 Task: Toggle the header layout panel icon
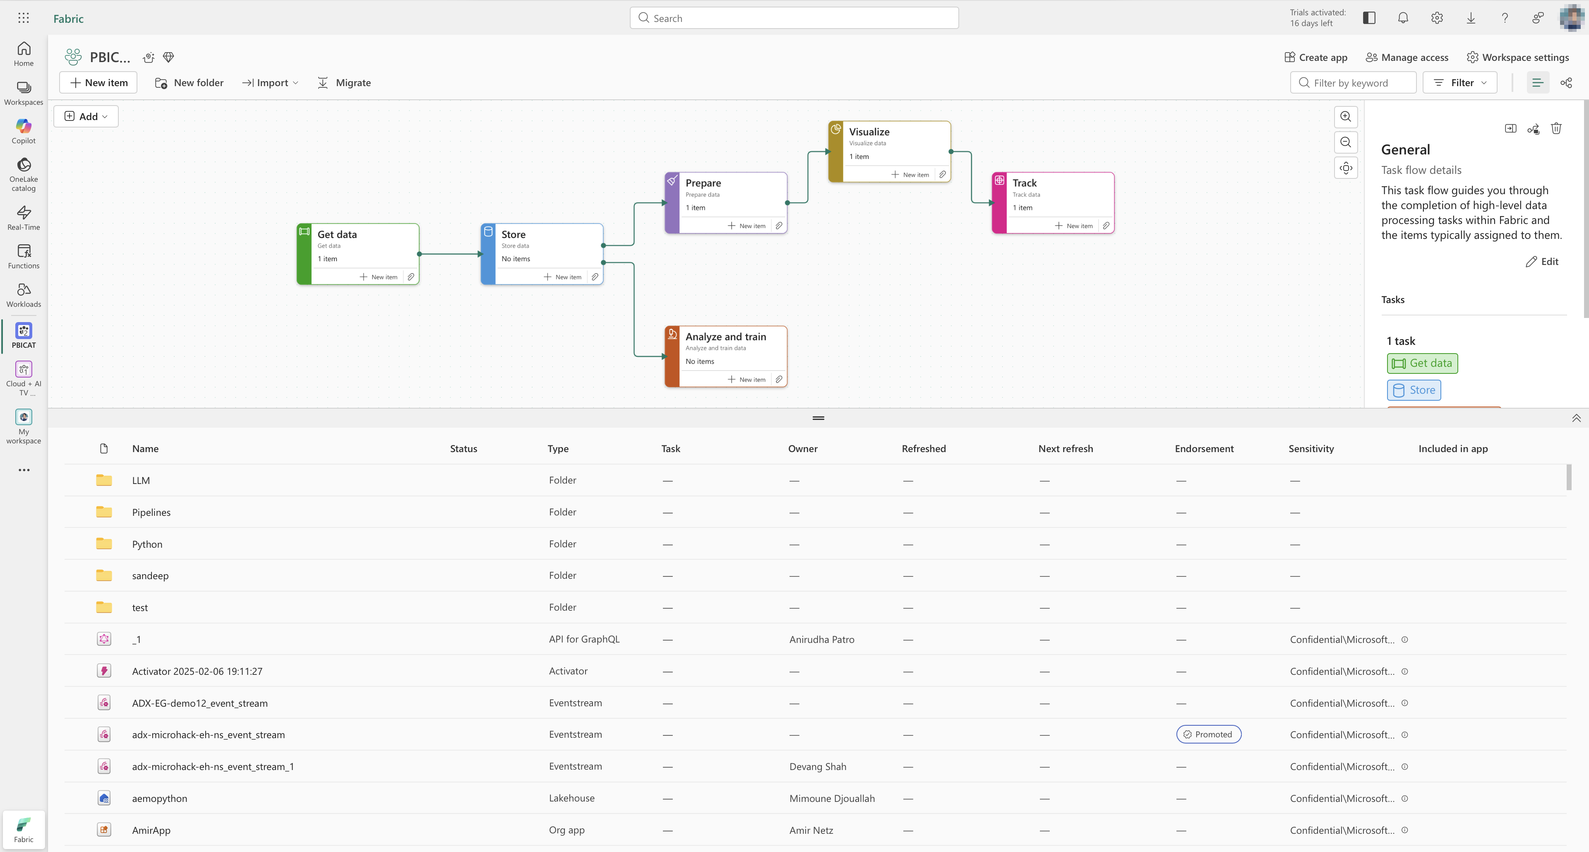pyautogui.click(x=1369, y=18)
